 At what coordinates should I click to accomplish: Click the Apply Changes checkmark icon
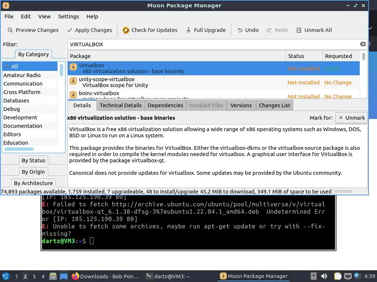[70, 30]
